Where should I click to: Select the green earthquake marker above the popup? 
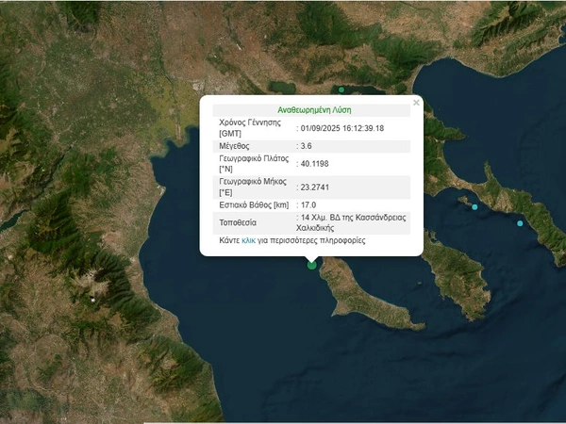(341, 90)
